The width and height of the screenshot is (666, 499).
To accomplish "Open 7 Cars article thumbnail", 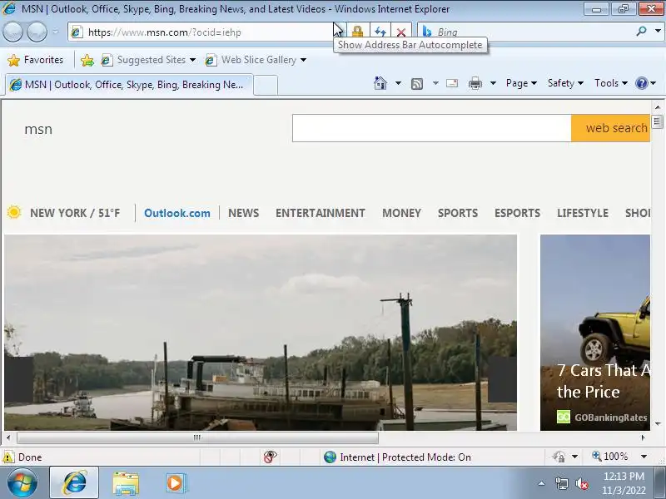I will point(595,333).
